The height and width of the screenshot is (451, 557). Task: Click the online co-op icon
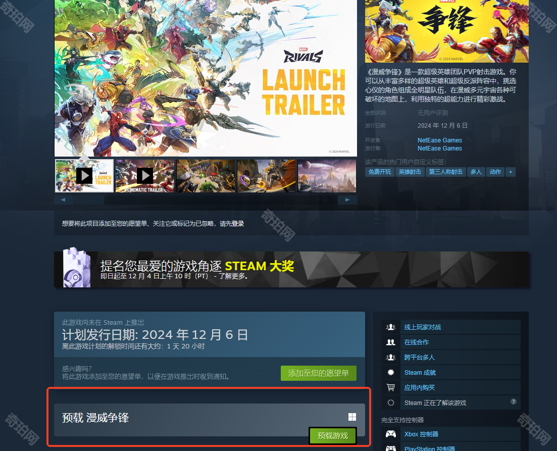(x=390, y=342)
